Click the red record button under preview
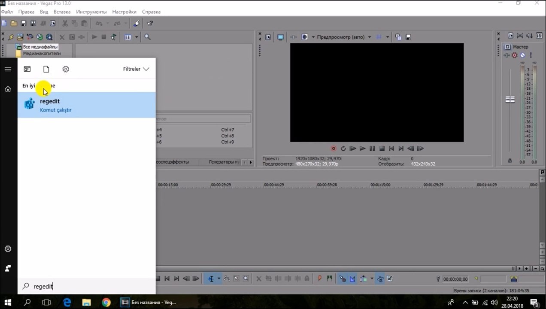 point(334,148)
